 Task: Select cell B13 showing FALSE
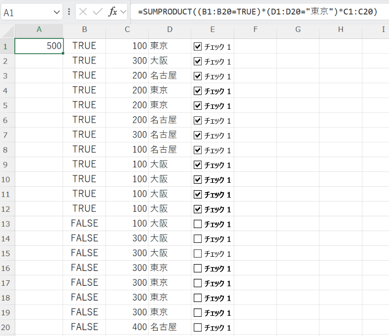click(x=84, y=224)
